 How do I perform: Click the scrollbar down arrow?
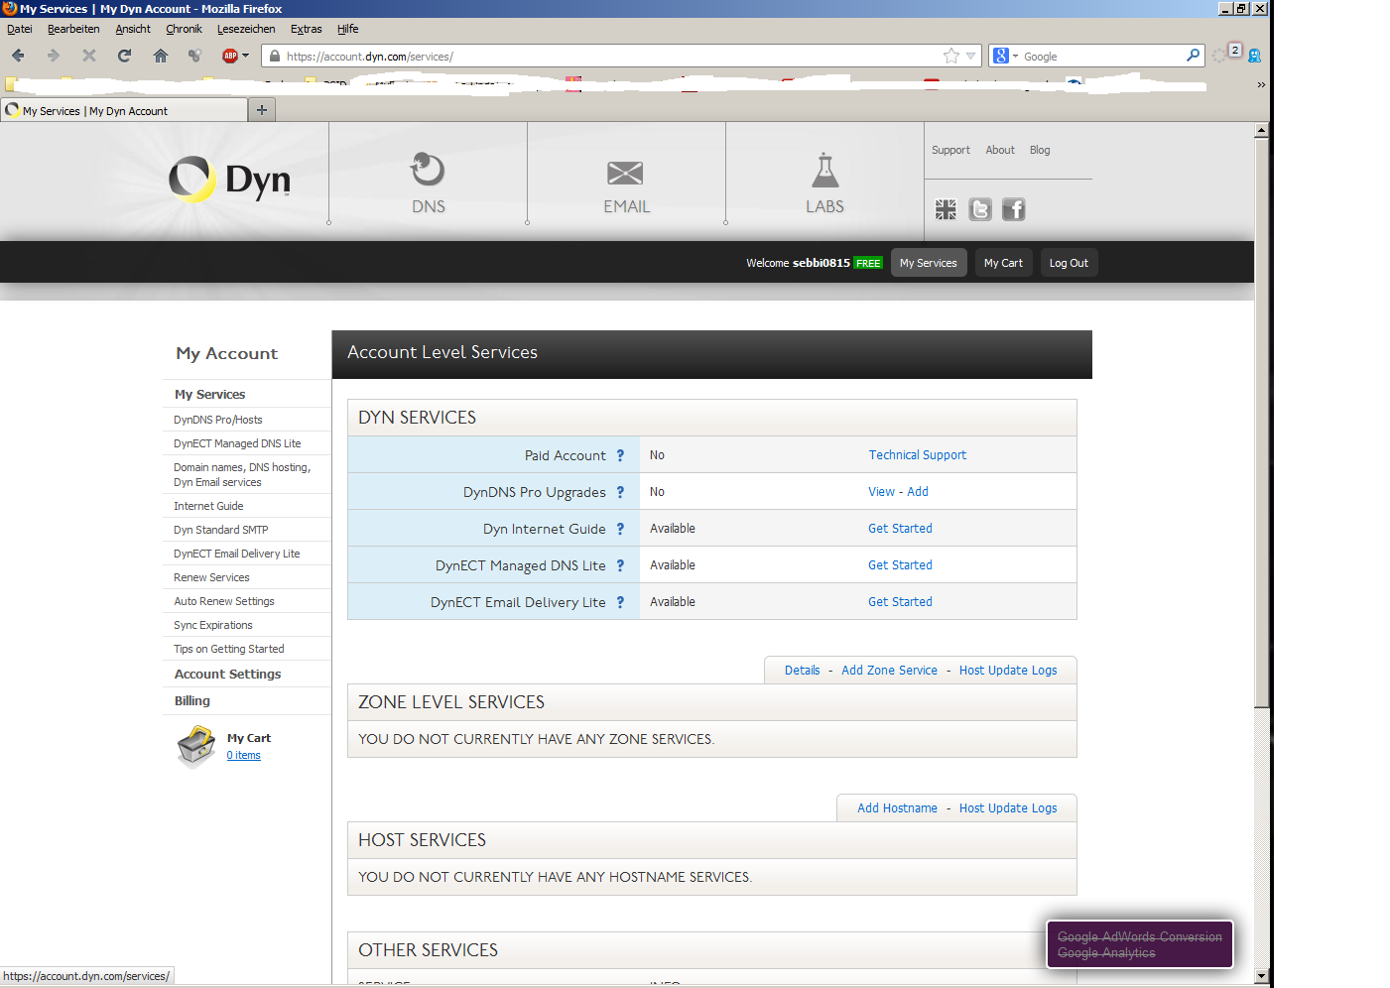tap(1261, 976)
